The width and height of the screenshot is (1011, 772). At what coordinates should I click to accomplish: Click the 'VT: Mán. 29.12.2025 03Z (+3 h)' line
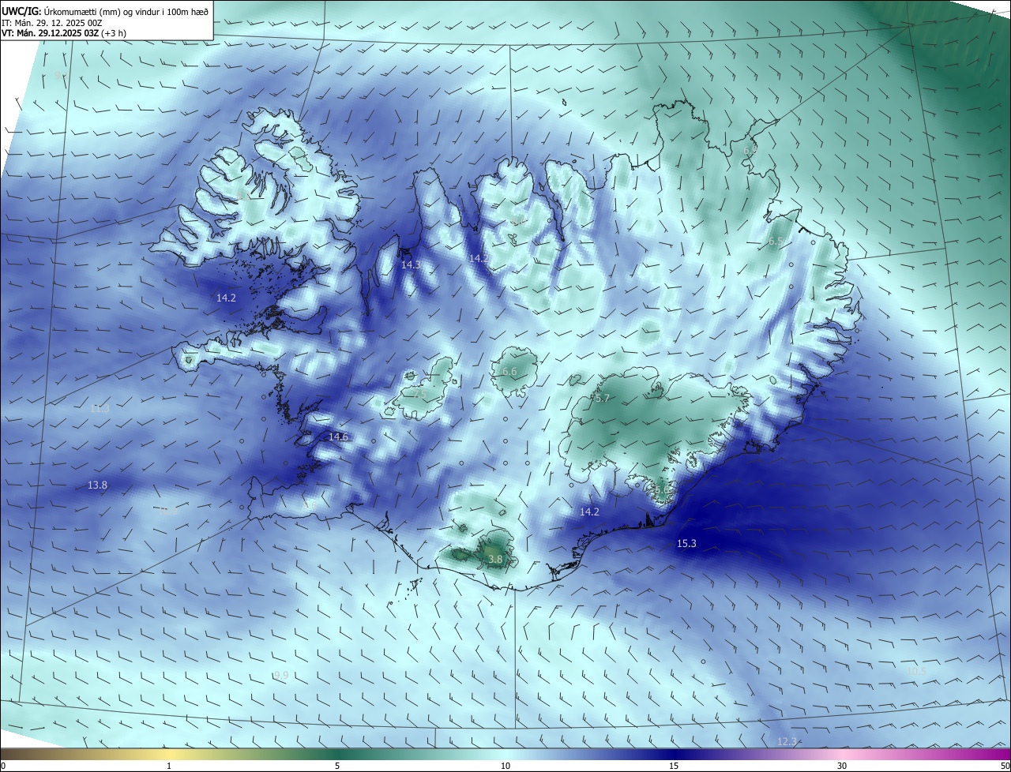[64, 33]
